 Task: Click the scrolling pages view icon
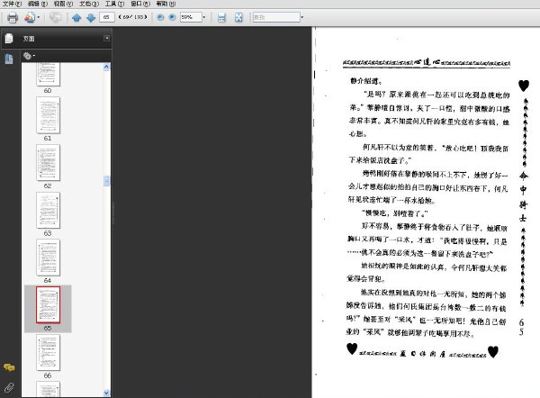point(221,17)
